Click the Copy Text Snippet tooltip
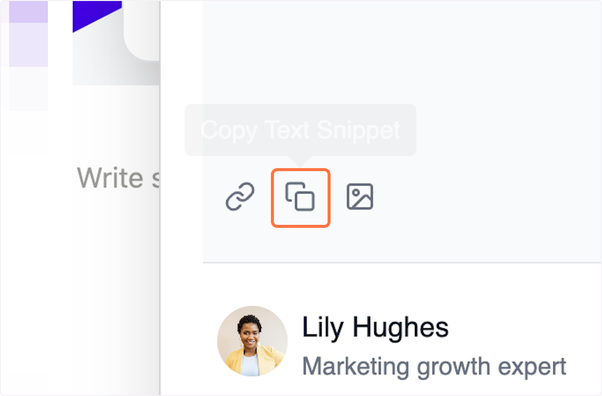The image size is (602, 396). (x=300, y=129)
